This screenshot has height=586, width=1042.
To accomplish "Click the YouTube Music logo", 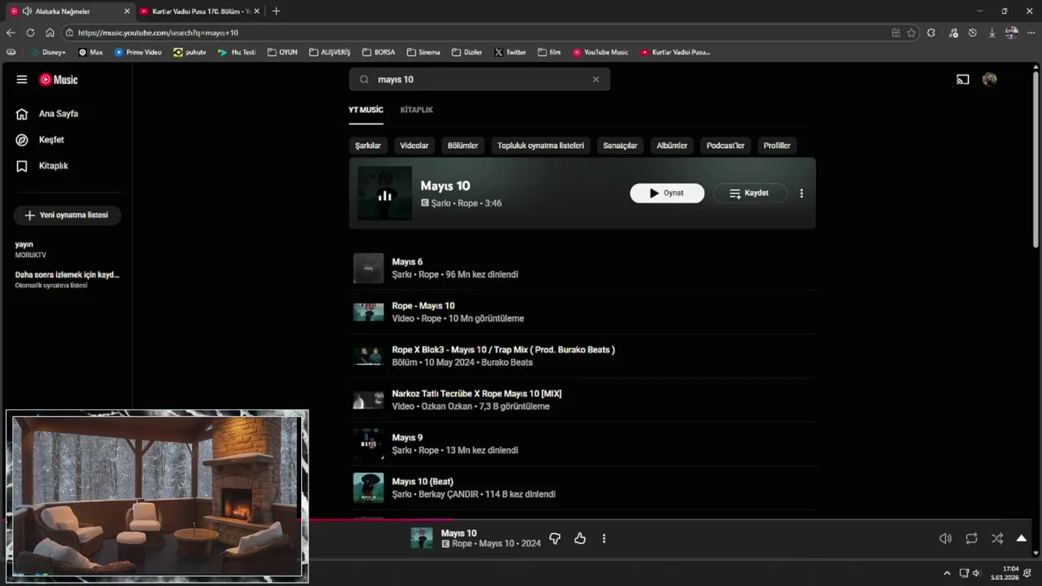I will (59, 80).
